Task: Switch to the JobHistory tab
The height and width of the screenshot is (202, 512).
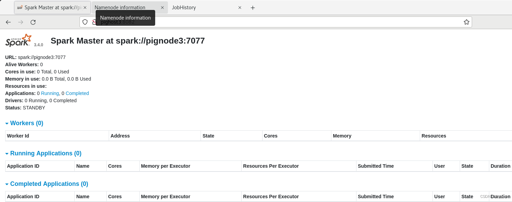Action: 206,8
